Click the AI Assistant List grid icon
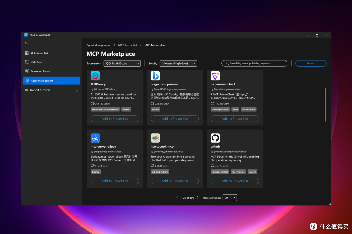This screenshot has width=352, height=234. click(x=27, y=53)
